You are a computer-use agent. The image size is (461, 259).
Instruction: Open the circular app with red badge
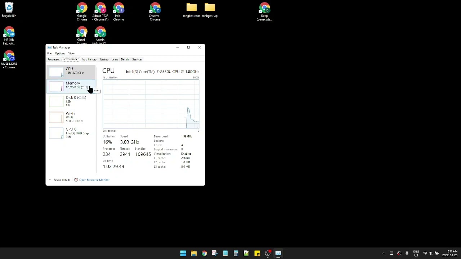(x=268, y=253)
